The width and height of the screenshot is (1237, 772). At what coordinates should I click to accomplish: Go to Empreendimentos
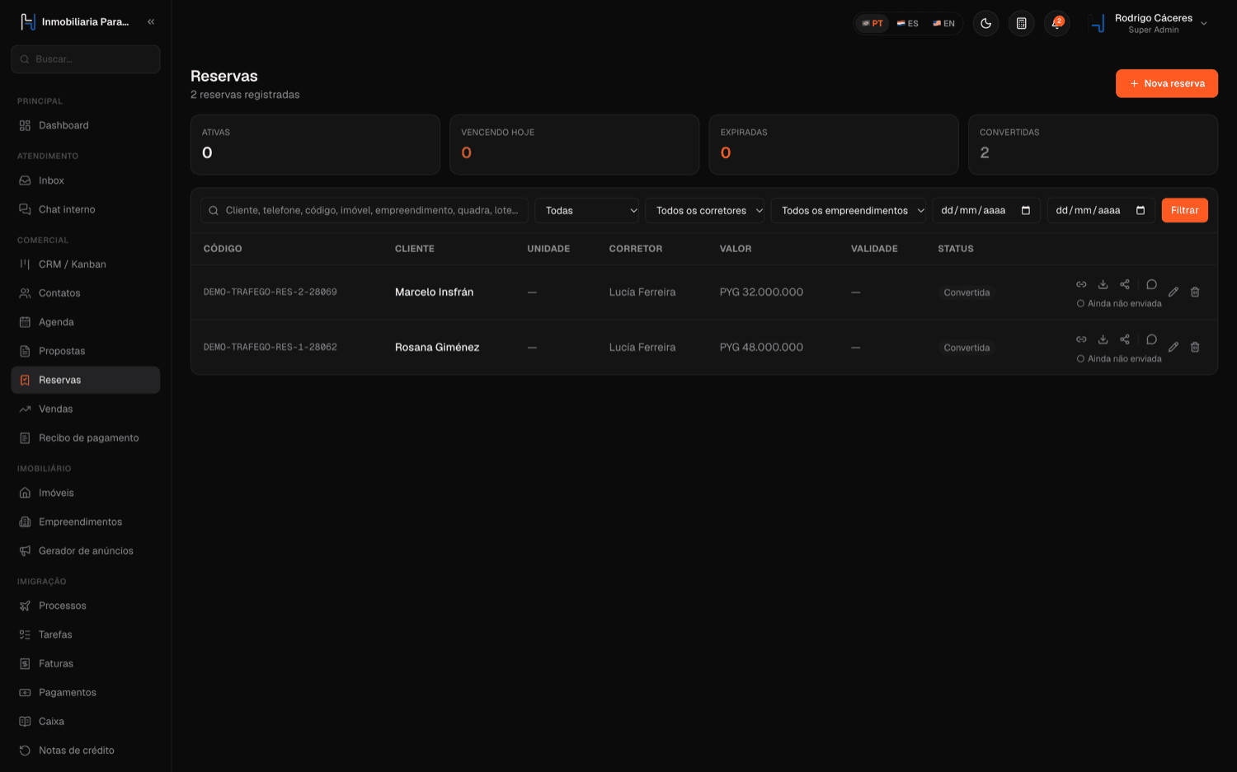pyautogui.click(x=86, y=522)
